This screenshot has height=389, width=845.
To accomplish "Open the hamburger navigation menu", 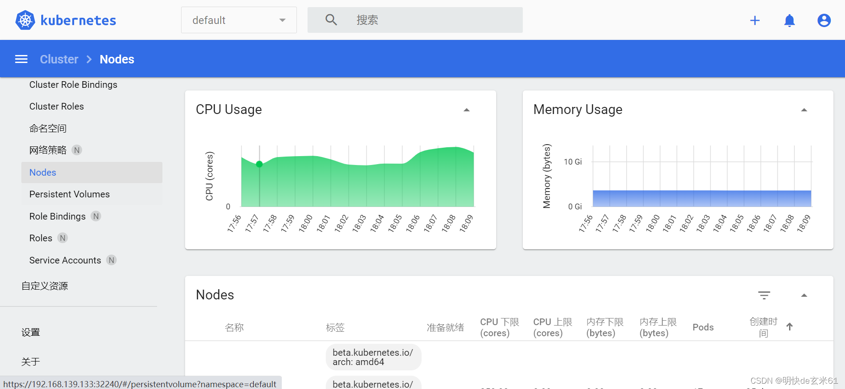I will [21, 59].
